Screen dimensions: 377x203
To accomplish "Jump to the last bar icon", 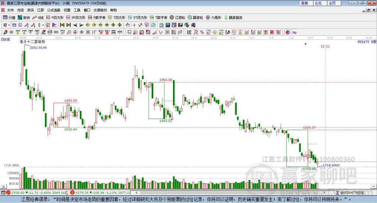I will coord(68,25).
